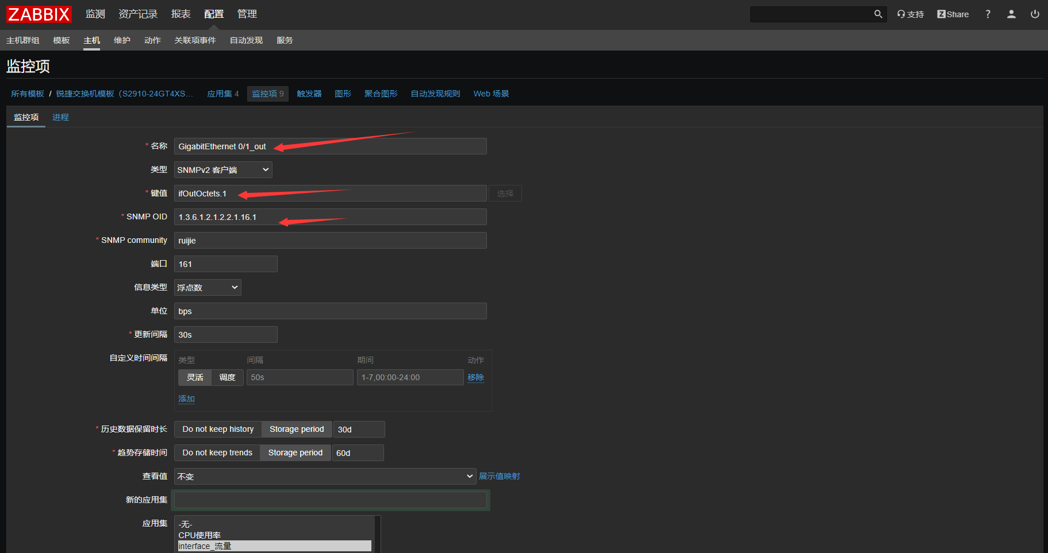Open the 类型 SNMPv2 客户端 dropdown
This screenshot has width=1048, height=553.
click(x=223, y=170)
